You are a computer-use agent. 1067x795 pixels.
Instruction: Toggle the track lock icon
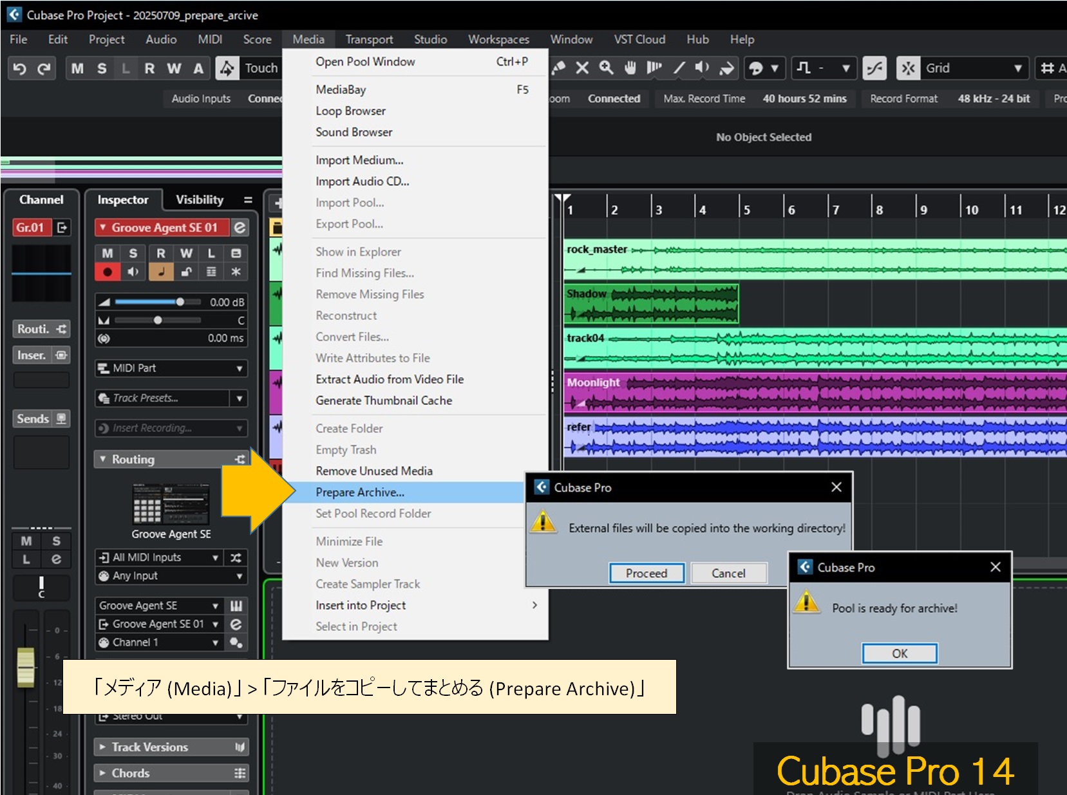pos(186,272)
